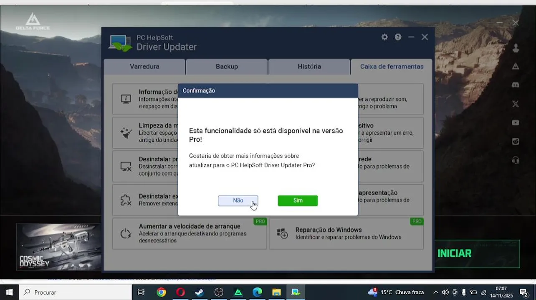
Task: Open Task View on the taskbar
Action: (141, 292)
